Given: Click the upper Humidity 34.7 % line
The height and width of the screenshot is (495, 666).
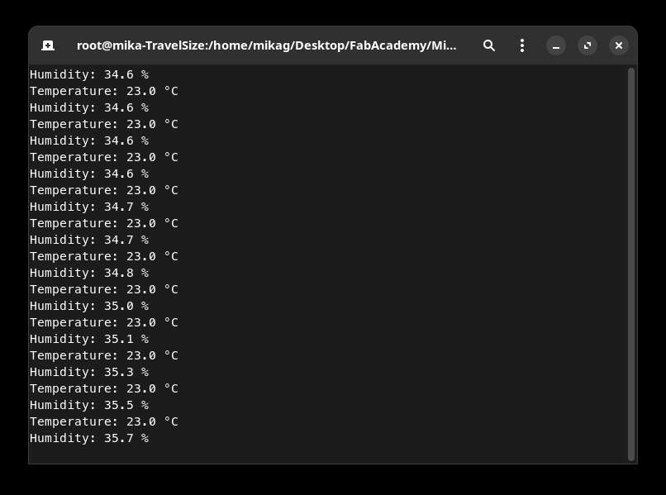Looking at the screenshot, I should click(89, 207).
